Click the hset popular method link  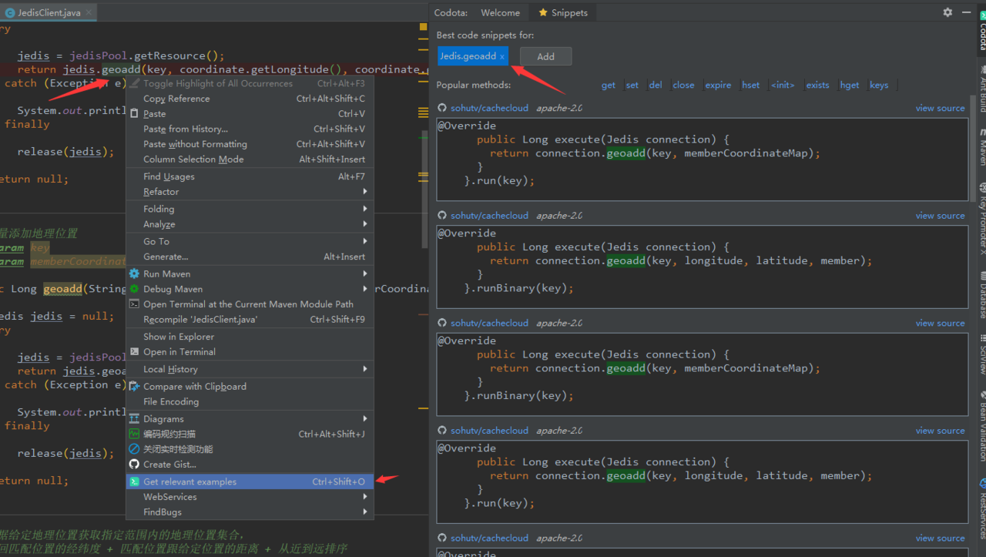tap(750, 86)
